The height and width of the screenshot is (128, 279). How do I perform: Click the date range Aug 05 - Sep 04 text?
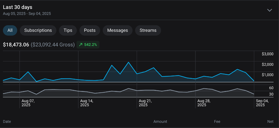click(27, 14)
